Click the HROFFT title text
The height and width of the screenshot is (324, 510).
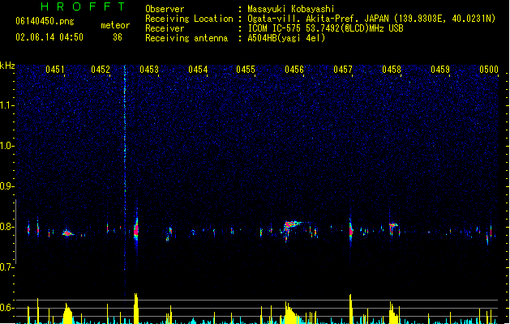pos(84,6)
